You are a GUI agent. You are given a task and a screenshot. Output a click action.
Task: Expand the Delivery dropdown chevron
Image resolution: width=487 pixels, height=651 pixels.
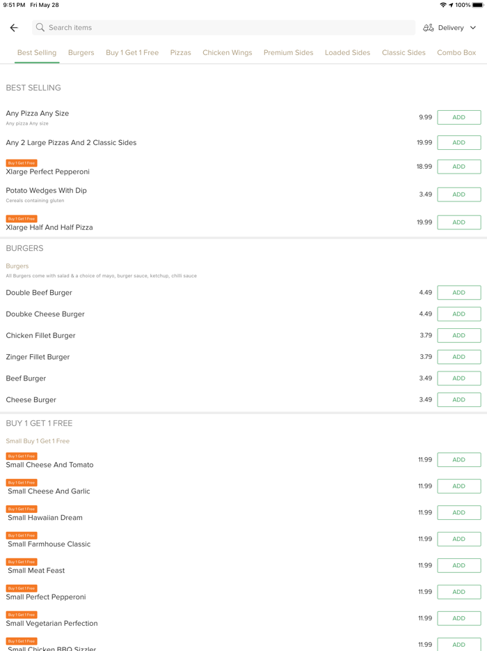coord(473,28)
